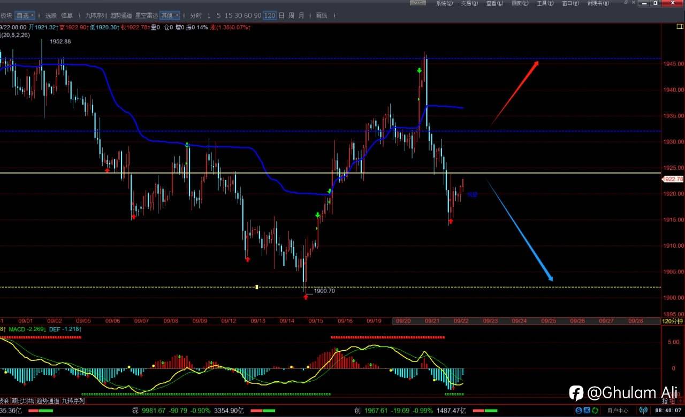Switch to the 日 daily chart
Screen dimensions: 685x417
[281, 15]
